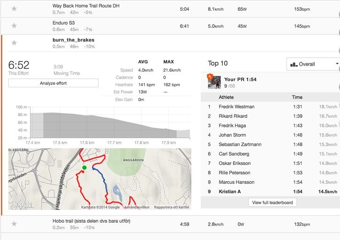Star the Hobo trail segment
Screen dimensions: 340x240
(x=14, y=224)
